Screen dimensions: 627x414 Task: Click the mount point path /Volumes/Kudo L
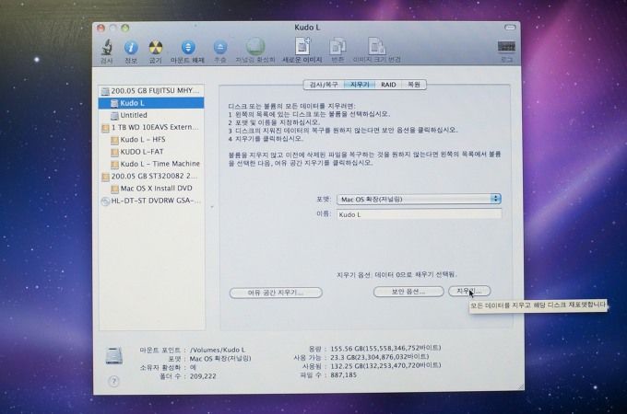click(218, 350)
